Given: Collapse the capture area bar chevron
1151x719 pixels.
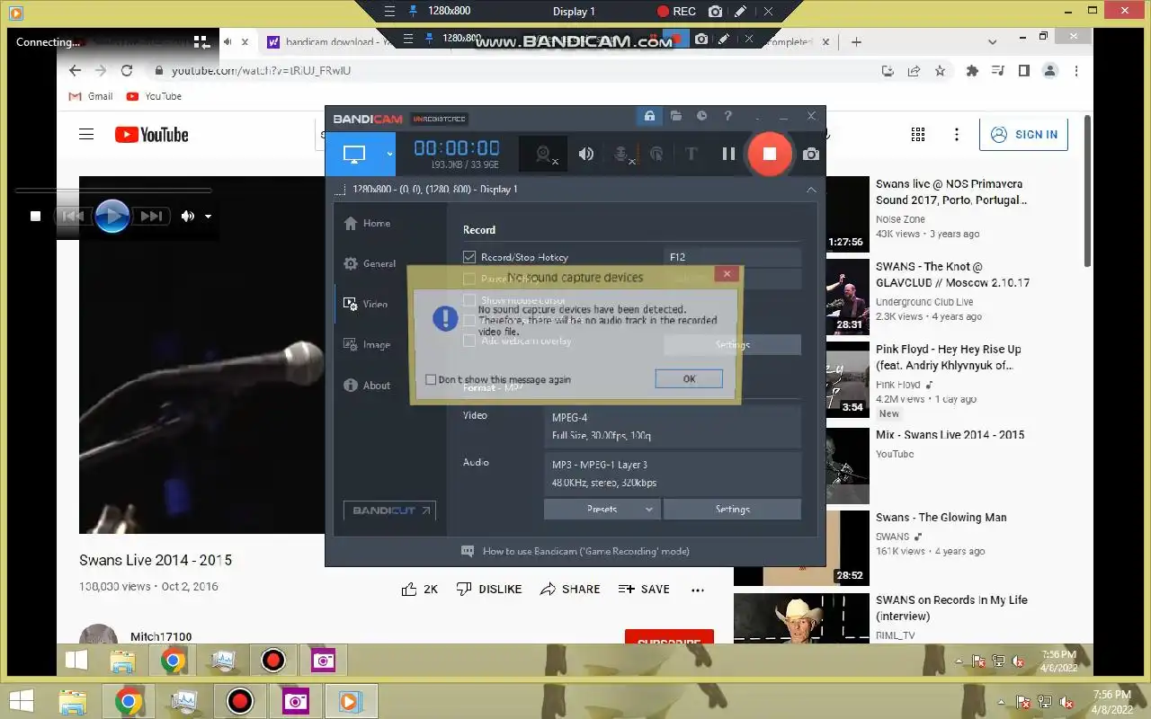Looking at the screenshot, I should (x=811, y=190).
